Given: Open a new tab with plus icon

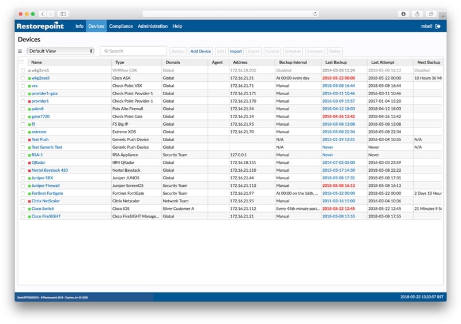Looking at the screenshot, I should [x=443, y=16].
